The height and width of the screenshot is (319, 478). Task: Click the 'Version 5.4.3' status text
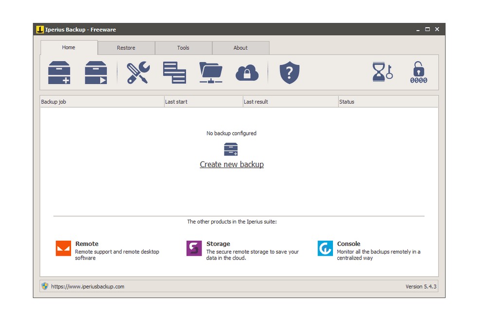coord(421,286)
